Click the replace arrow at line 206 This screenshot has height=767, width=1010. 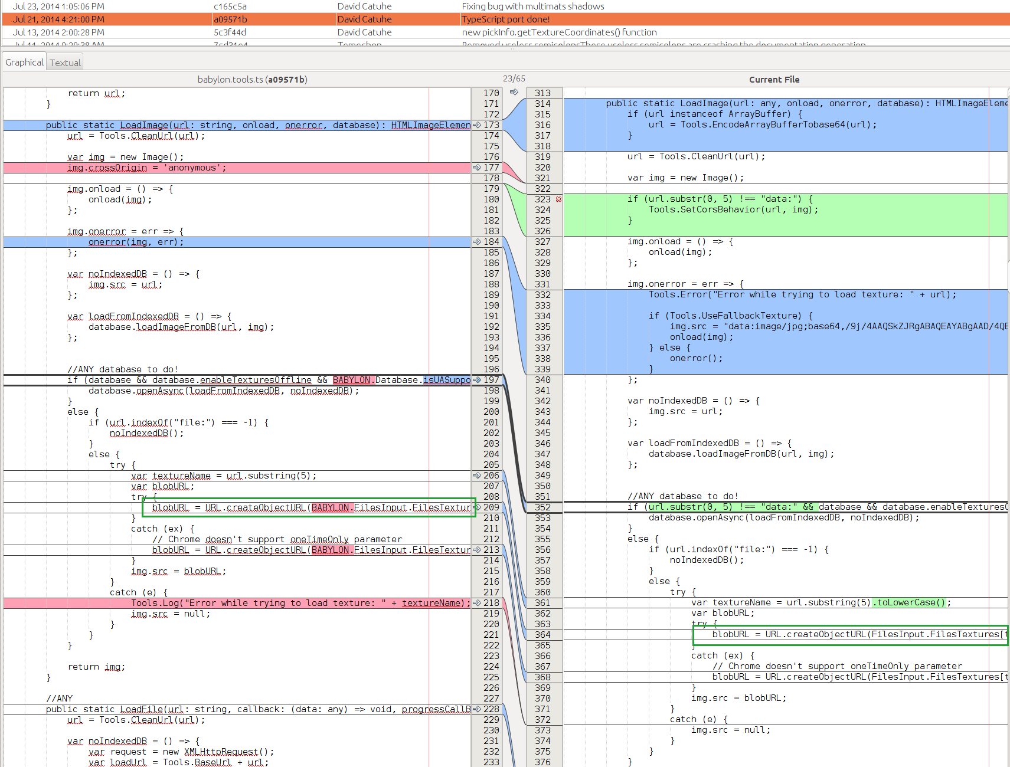click(477, 476)
